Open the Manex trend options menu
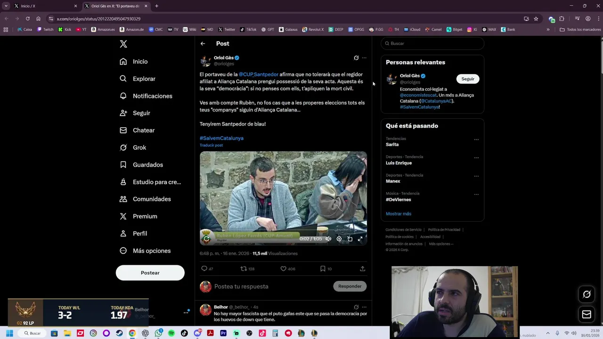 click(x=476, y=176)
